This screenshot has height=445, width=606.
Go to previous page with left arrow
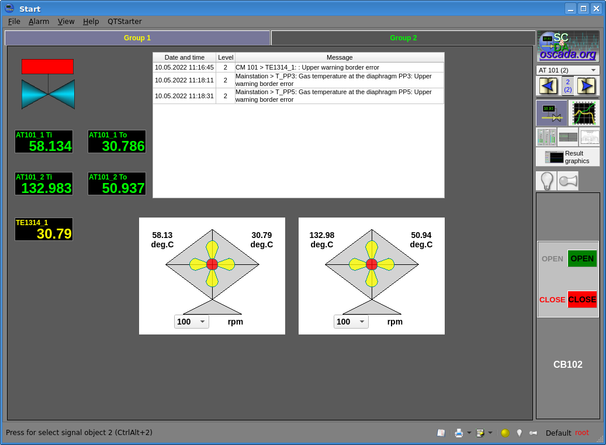548,86
